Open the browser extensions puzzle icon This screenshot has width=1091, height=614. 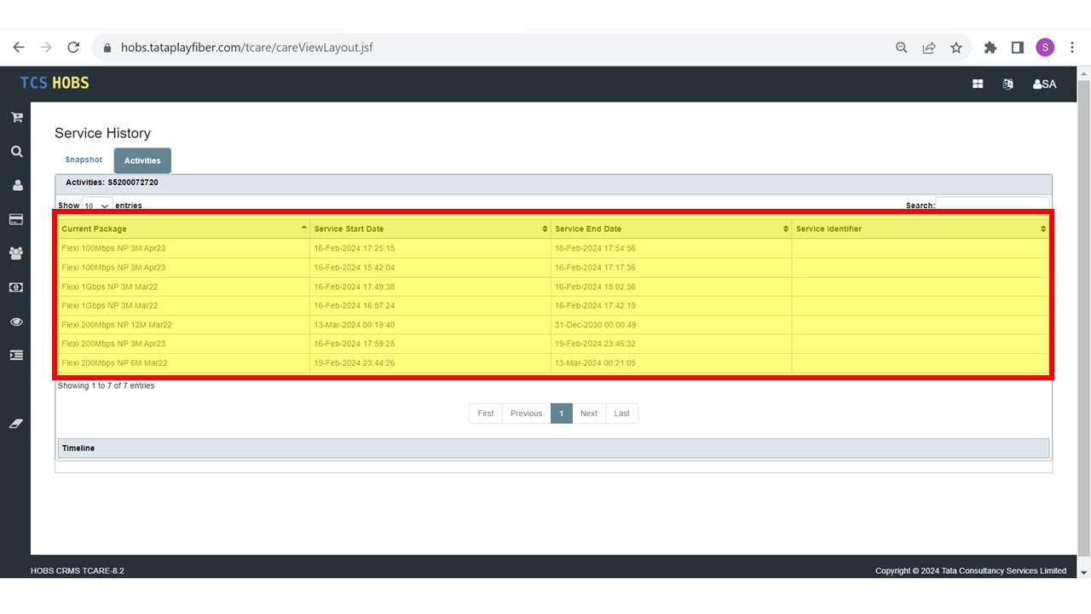coord(990,48)
